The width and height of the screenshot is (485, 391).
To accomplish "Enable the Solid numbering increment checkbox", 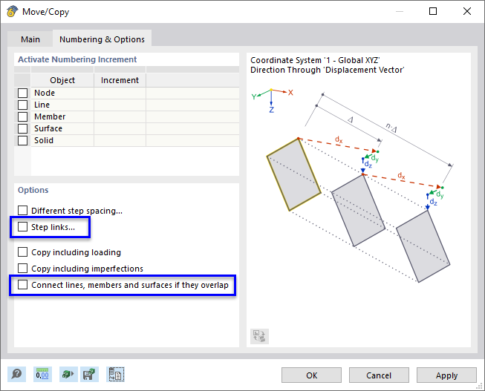I will coord(22,140).
